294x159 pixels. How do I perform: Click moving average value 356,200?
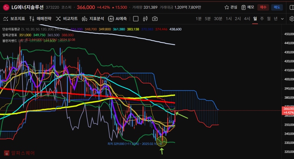[77, 29]
